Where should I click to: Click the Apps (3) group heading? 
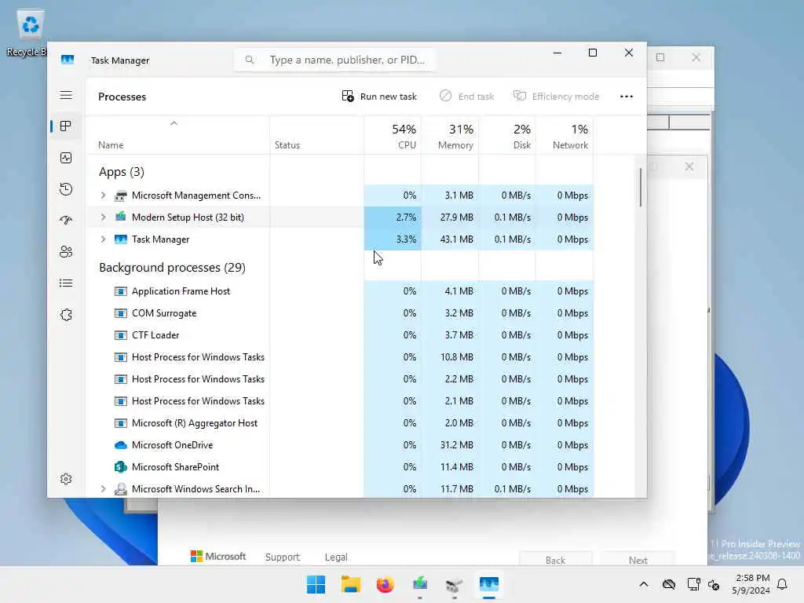[x=122, y=172]
